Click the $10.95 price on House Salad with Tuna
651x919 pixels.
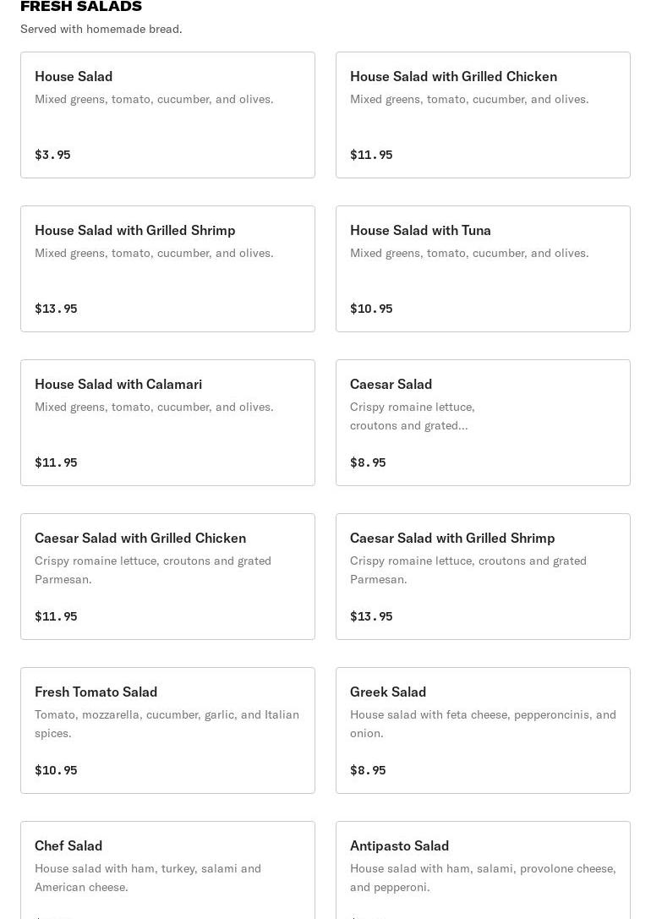[371, 309]
